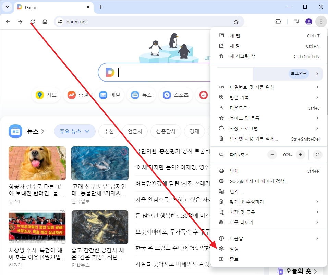Expand 찾기 및 수정하기 submenu
The width and height of the screenshot is (328, 275).
click(x=269, y=202)
